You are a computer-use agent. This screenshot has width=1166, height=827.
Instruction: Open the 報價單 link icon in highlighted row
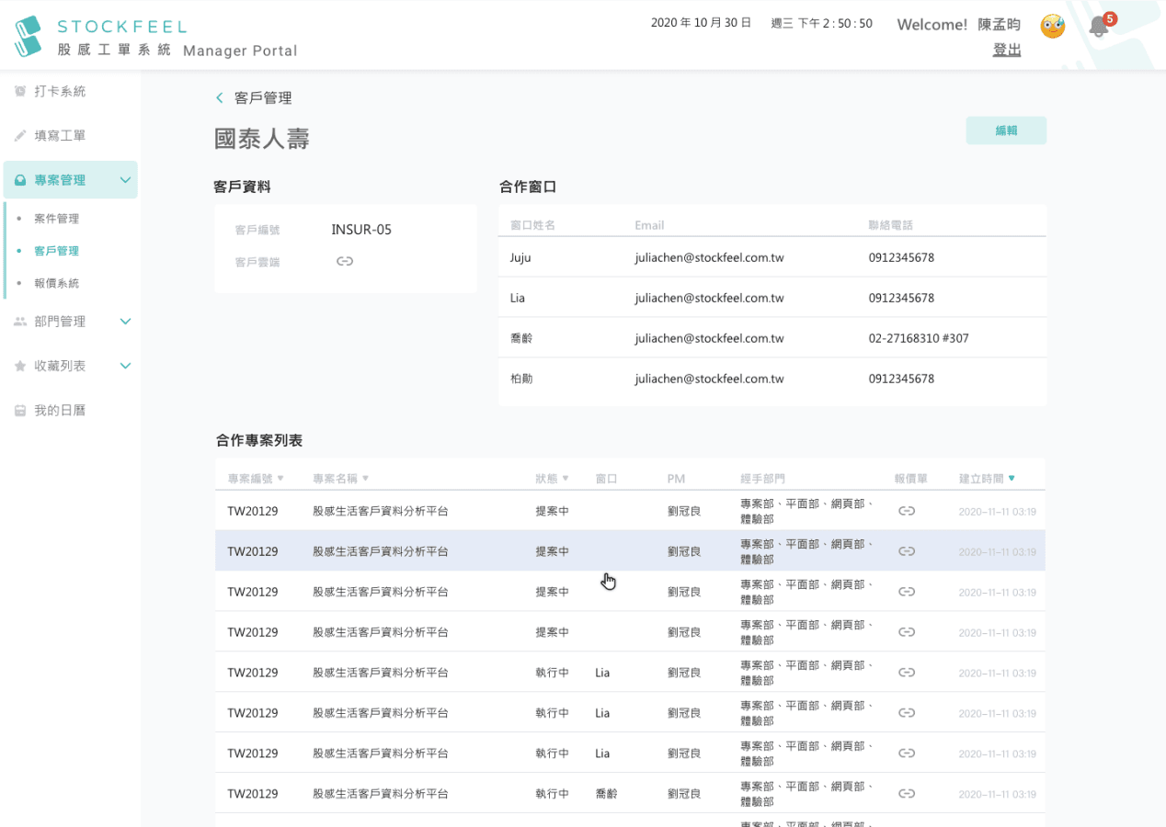point(906,551)
